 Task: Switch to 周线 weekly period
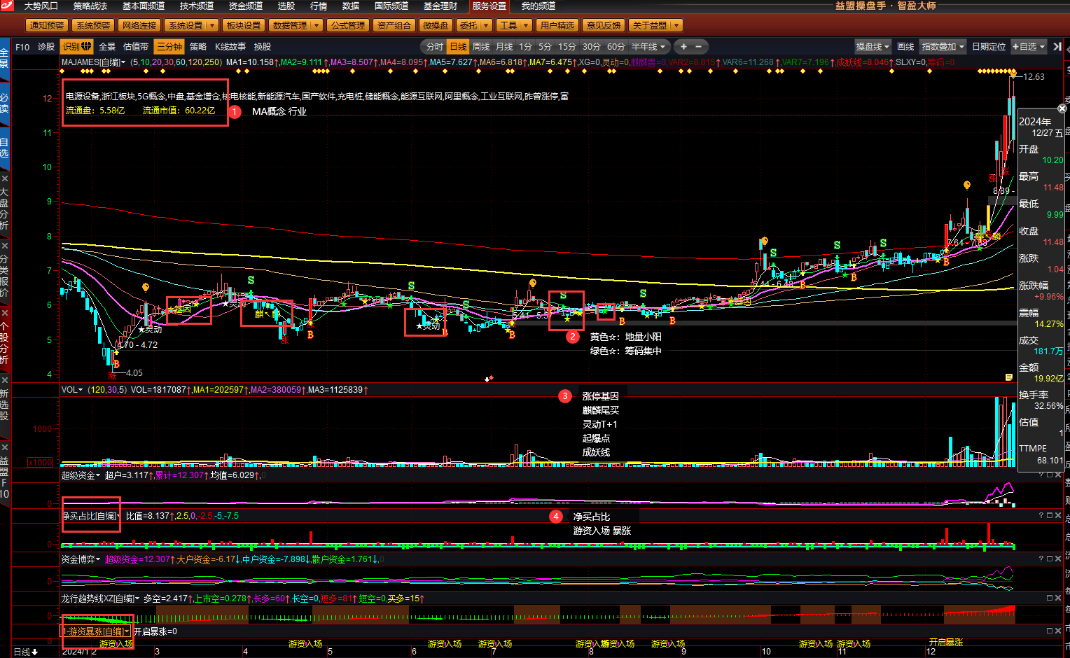click(x=481, y=47)
